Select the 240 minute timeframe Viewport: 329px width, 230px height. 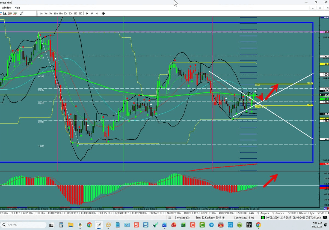coord(76,13)
